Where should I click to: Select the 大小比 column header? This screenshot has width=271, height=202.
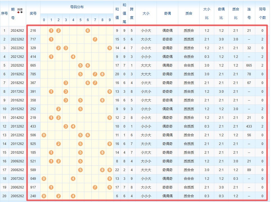click(x=207, y=13)
